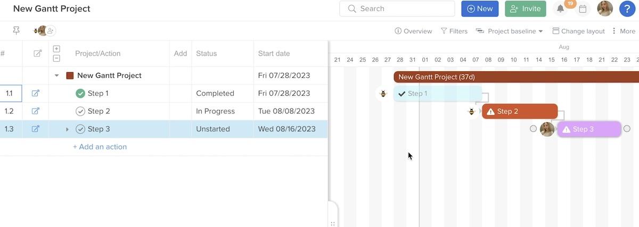Viewport: 639px width, 227px height.
Task: Expand the Step 3 subtasks
Action: click(x=67, y=129)
